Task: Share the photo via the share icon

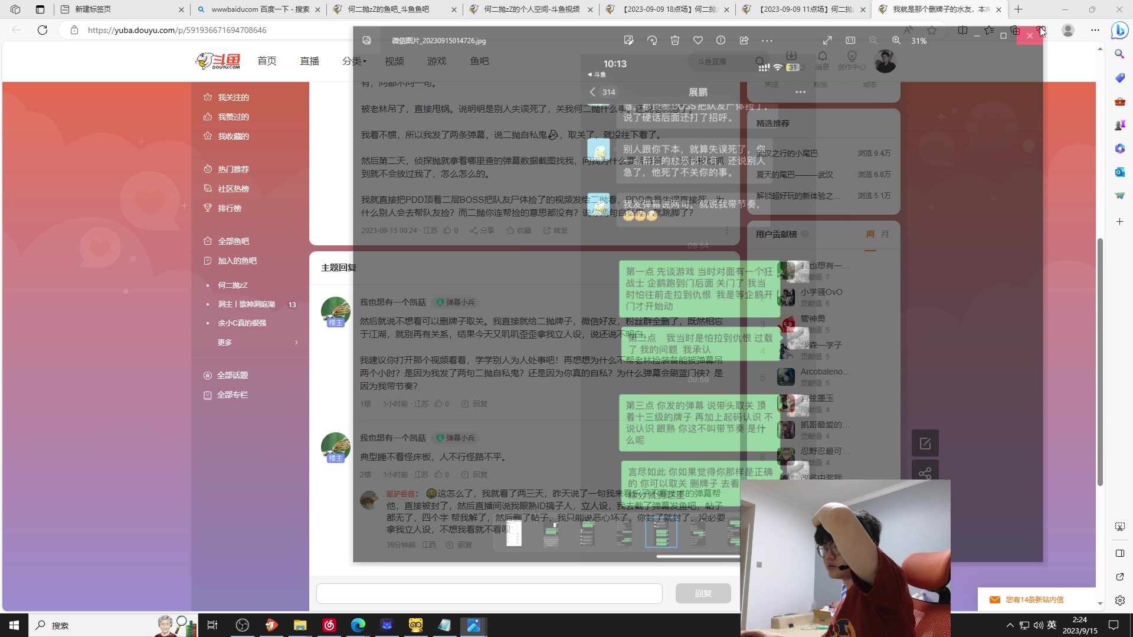Action: pyautogui.click(x=744, y=41)
